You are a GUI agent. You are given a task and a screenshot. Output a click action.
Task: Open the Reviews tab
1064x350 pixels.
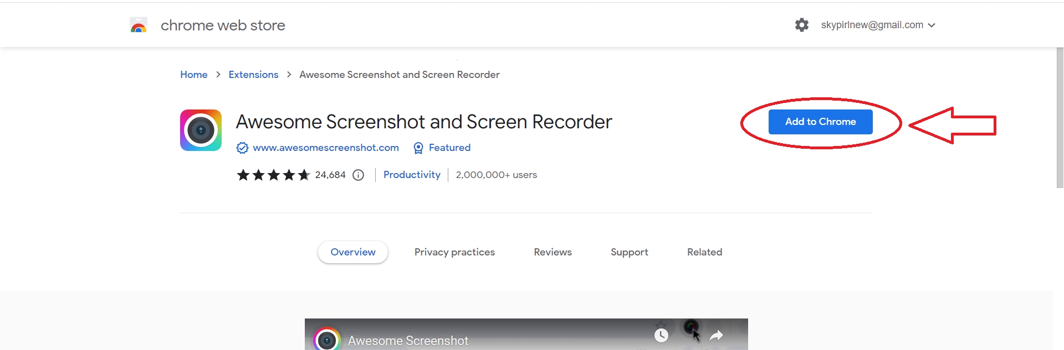tap(553, 252)
